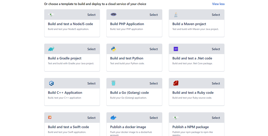Select the Build PHP Application template
The height and width of the screenshot is (136, 268).
[x=154, y=15]
